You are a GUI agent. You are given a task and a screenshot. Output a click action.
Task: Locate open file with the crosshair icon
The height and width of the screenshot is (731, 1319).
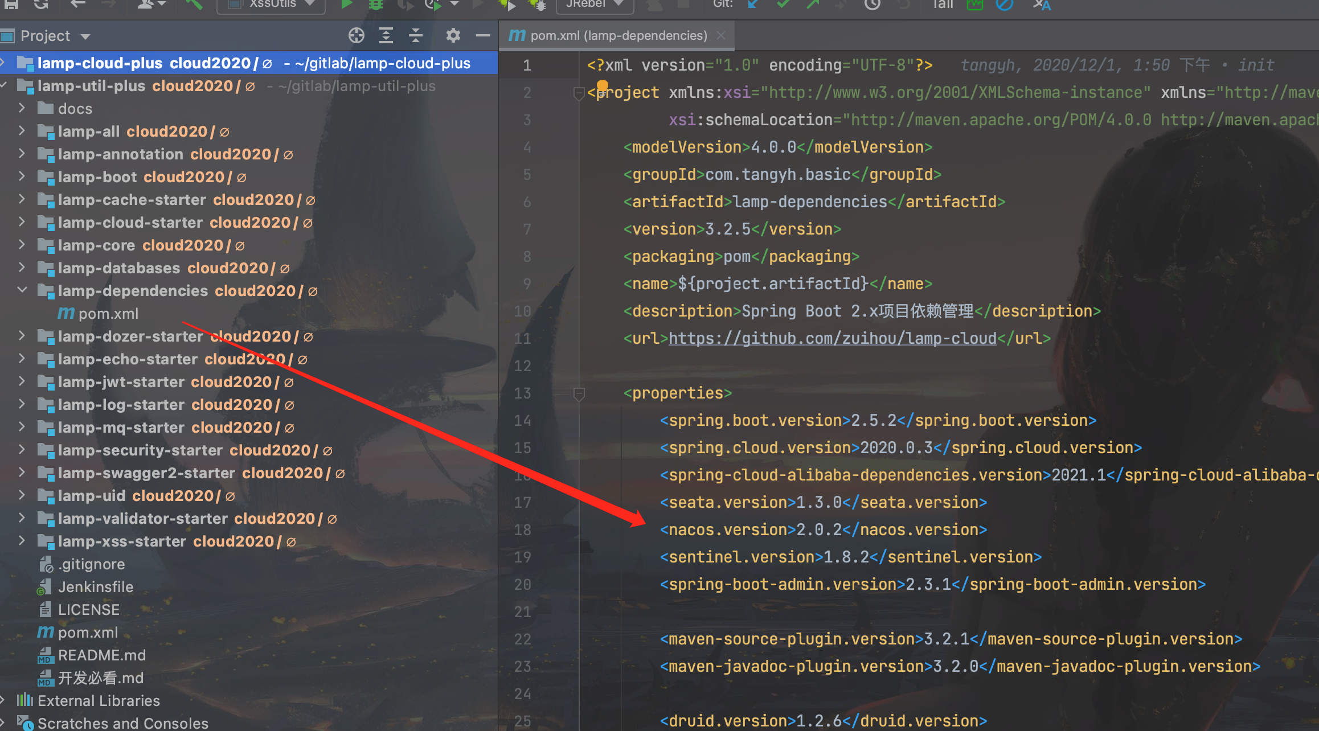[356, 35]
